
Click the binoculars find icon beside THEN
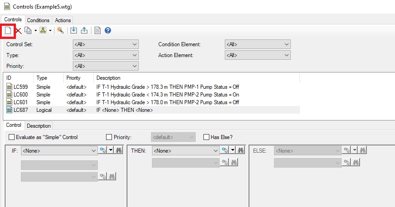click(x=241, y=150)
